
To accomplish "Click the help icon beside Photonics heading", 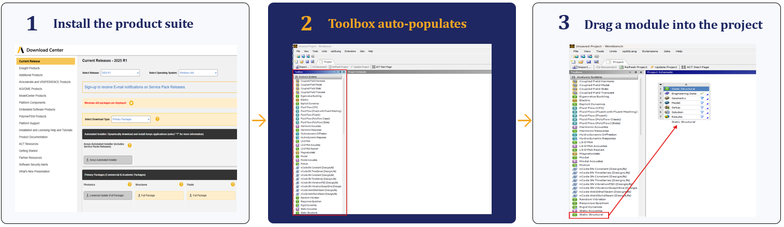I will coord(129,184).
